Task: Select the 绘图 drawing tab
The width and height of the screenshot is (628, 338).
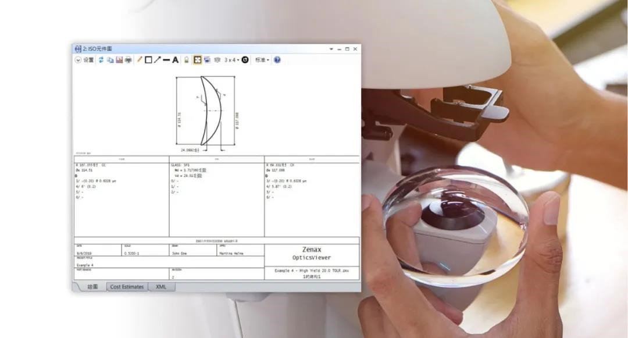Action: pyautogui.click(x=92, y=287)
